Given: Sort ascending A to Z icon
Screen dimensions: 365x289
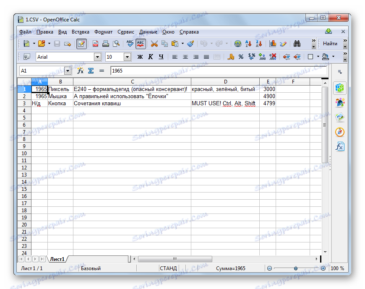Looking at the screenshot, I should pyautogui.click(x=248, y=44).
